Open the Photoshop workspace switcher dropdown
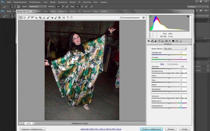Viewport: 210px width, 131px height. click(198, 7)
